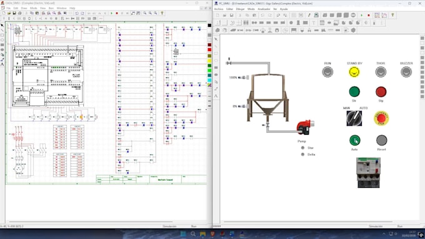Screen dimensions: 425x239
Task: Pick the bright red color swatch in CADe_SIMU
Action: coord(209,50)
